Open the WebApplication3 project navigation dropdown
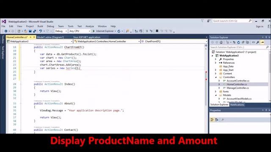Image resolution: width=271 pixels, height=152 pixels. pyautogui.click(x=39, y=41)
